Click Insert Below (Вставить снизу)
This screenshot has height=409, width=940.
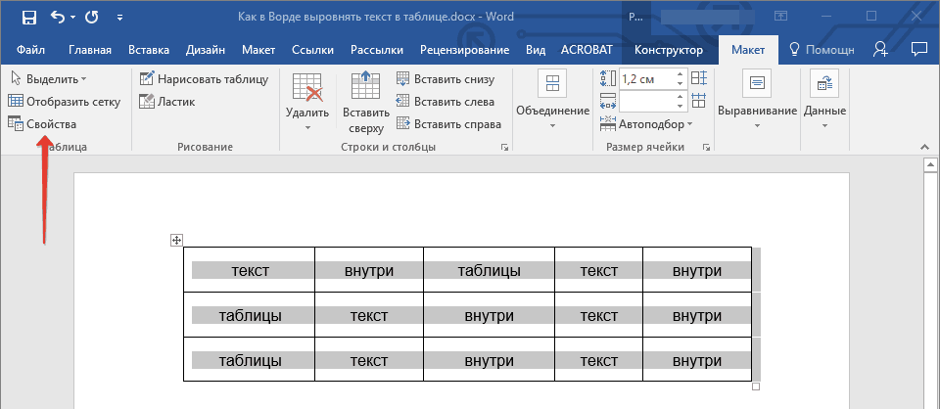point(446,79)
